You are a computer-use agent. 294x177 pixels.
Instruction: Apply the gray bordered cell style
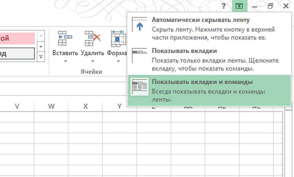pos(17,54)
